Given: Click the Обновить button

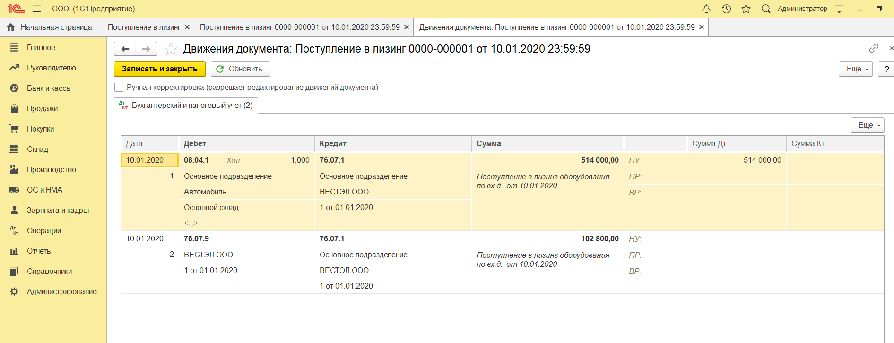Looking at the screenshot, I should coord(240,69).
